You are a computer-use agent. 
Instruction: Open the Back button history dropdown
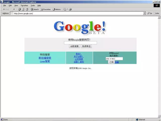11,9
